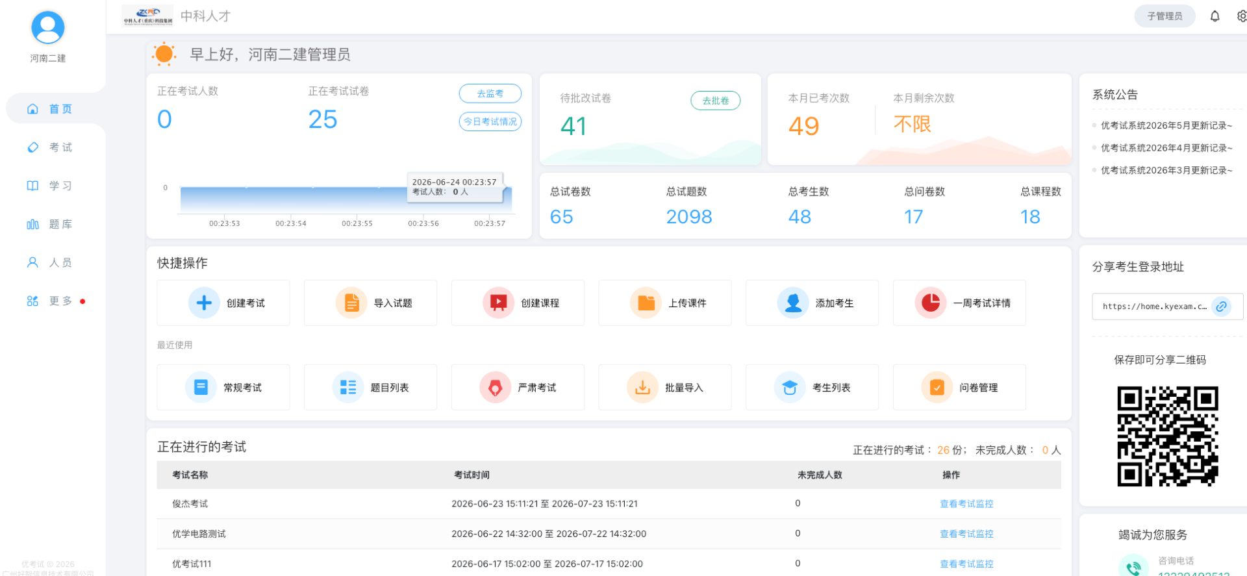Viewport: 1247px width, 576px height.
Task: Click the 导入试题 label
Action: point(393,303)
